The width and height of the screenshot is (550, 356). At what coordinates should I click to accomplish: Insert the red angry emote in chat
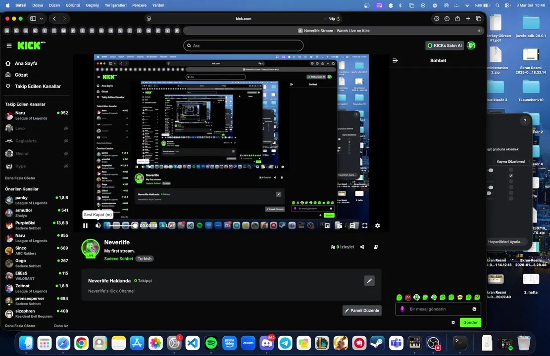coord(408,298)
